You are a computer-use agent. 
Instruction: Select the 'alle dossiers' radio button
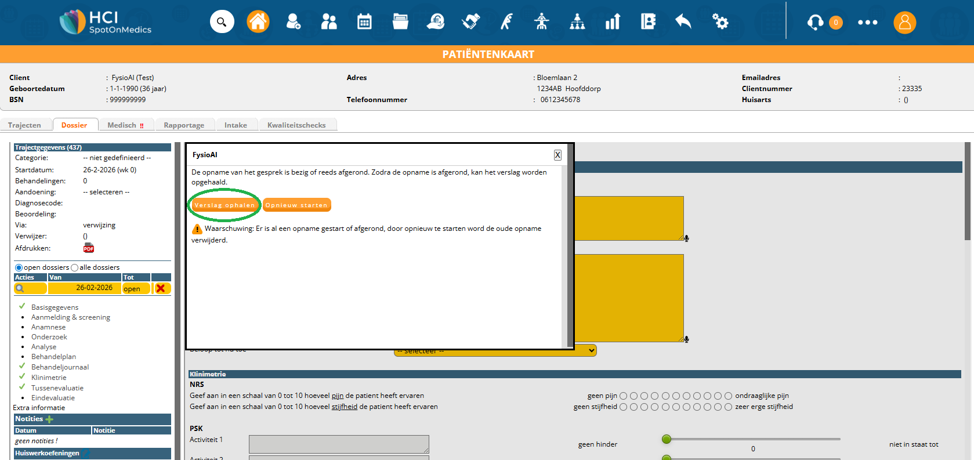coord(74,267)
